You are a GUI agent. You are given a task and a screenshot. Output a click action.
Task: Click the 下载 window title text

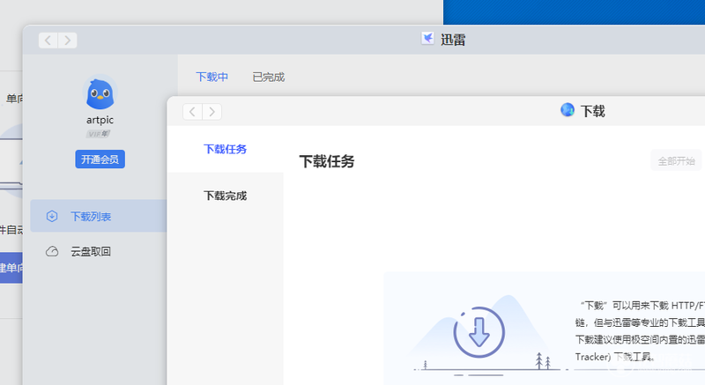(x=592, y=111)
